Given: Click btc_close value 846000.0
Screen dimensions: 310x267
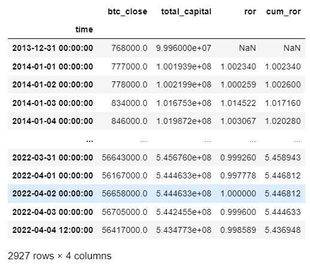Looking at the screenshot, I should tap(130, 121).
